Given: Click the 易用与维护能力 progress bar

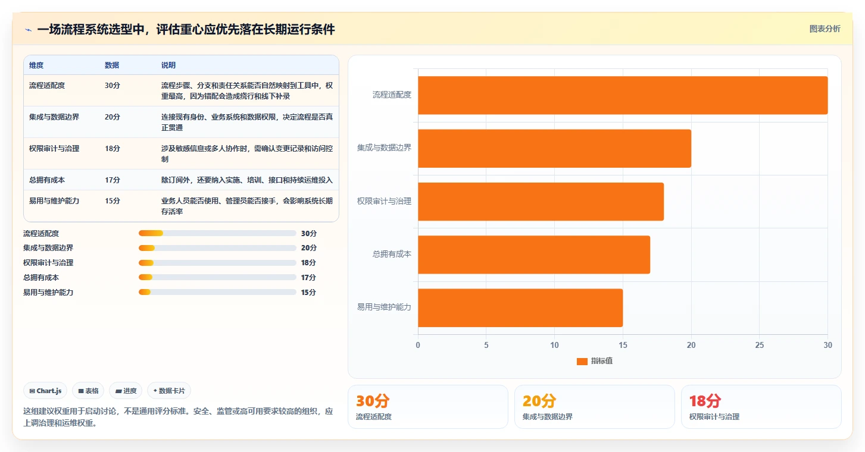Looking at the screenshot, I should [x=217, y=292].
